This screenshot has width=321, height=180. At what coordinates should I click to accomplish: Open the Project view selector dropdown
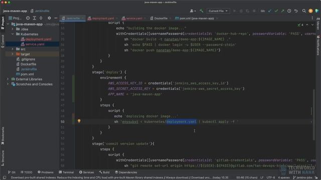click(x=15, y=18)
